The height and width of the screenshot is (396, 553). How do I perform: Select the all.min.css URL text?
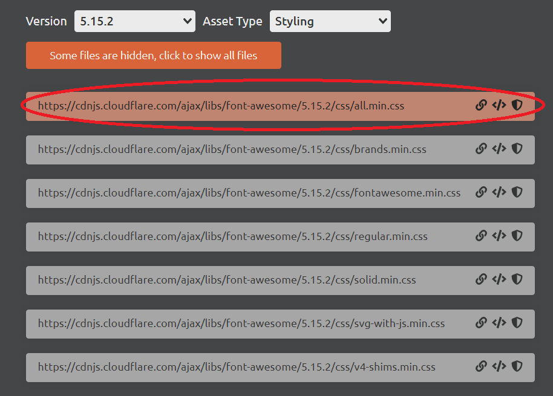tap(221, 106)
